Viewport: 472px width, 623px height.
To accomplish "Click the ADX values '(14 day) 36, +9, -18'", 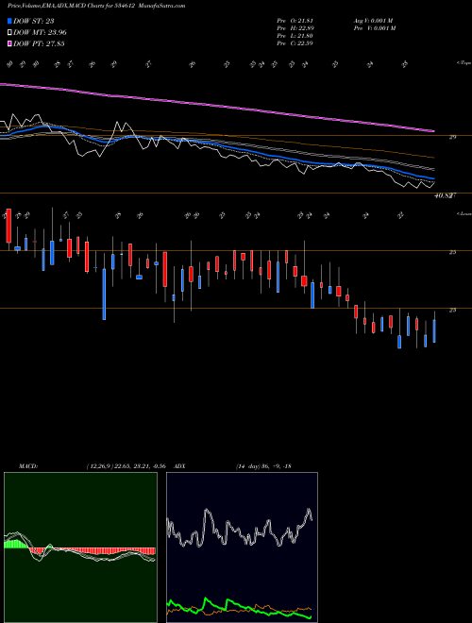I will pos(263,465).
